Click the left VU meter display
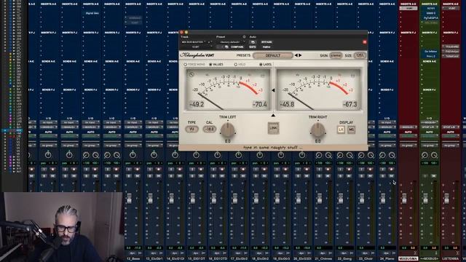The image size is (466, 262). [x=228, y=90]
